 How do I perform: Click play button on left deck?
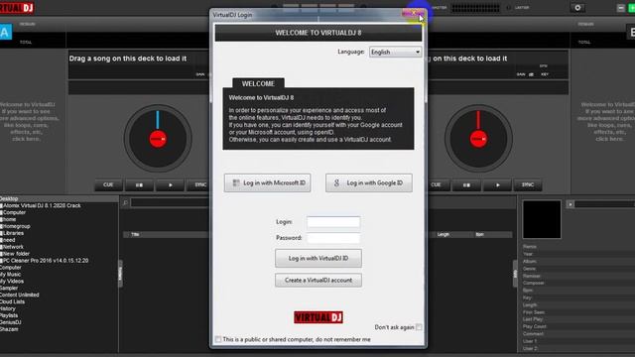click(170, 185)
